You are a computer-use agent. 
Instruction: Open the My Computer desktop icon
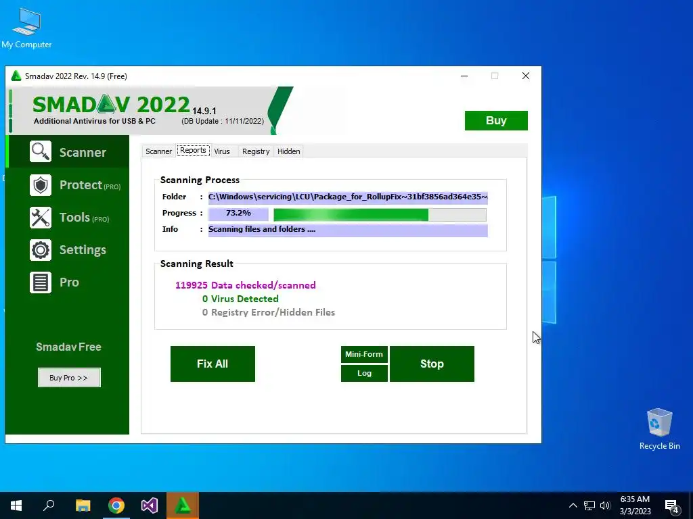click(x=26, y=28)
